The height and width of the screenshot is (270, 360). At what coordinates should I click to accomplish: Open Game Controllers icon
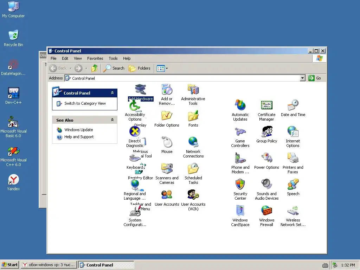(240, 132)
